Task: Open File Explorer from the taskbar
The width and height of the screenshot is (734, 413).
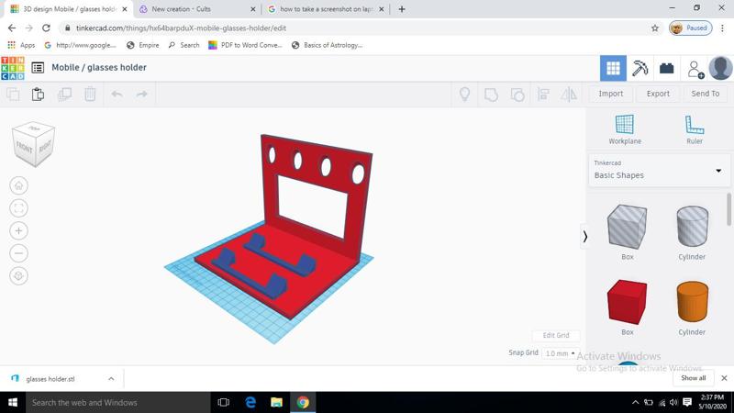Action: coord(277,402)
